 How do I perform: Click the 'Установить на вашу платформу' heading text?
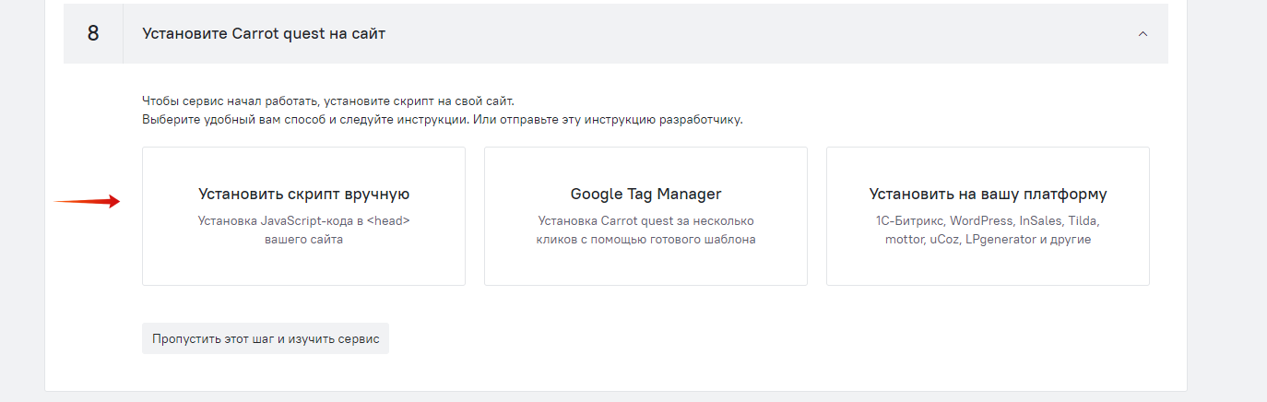coord(988,195)
